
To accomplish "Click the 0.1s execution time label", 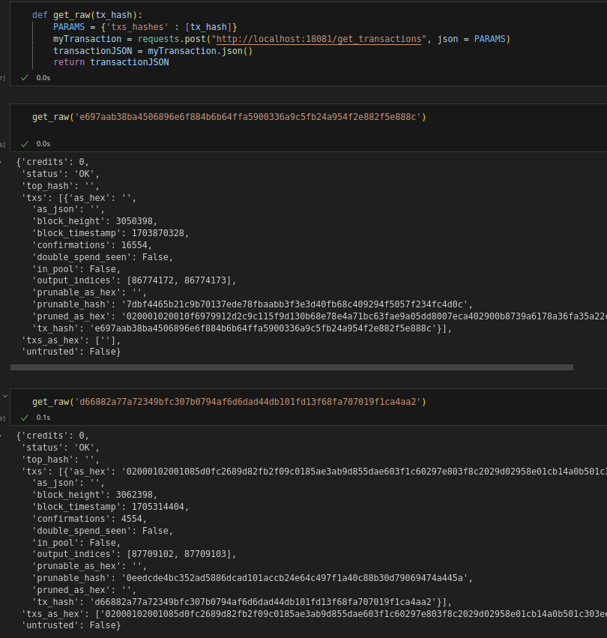I will click(x=43, y=418).
